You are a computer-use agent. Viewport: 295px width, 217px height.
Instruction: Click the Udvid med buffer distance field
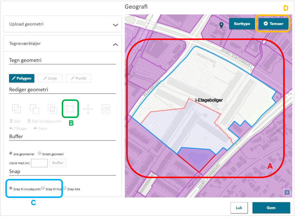(39, 163)
